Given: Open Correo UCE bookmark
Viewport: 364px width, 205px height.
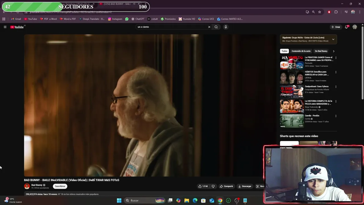Looking at the screenshot, I should [x=206, y=19].
